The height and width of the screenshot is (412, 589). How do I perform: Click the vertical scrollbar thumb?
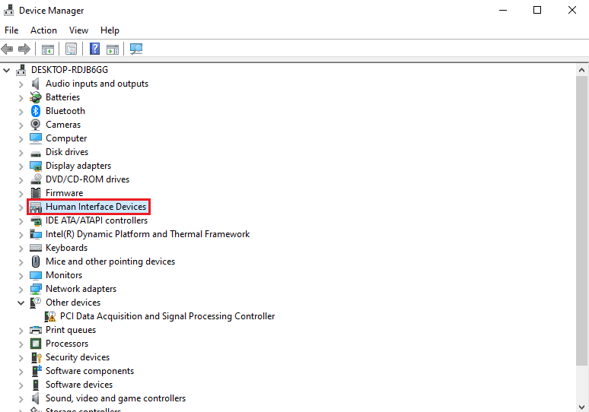point(582,220)
